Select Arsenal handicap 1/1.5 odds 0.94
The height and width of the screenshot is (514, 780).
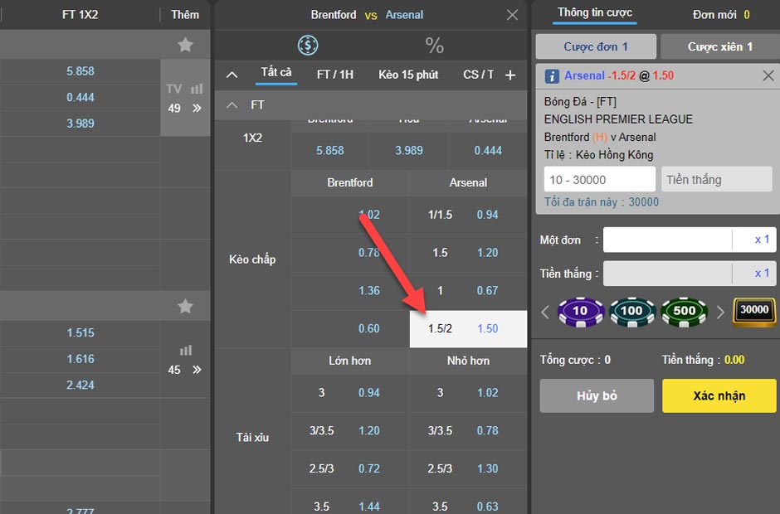coord(468,215)
